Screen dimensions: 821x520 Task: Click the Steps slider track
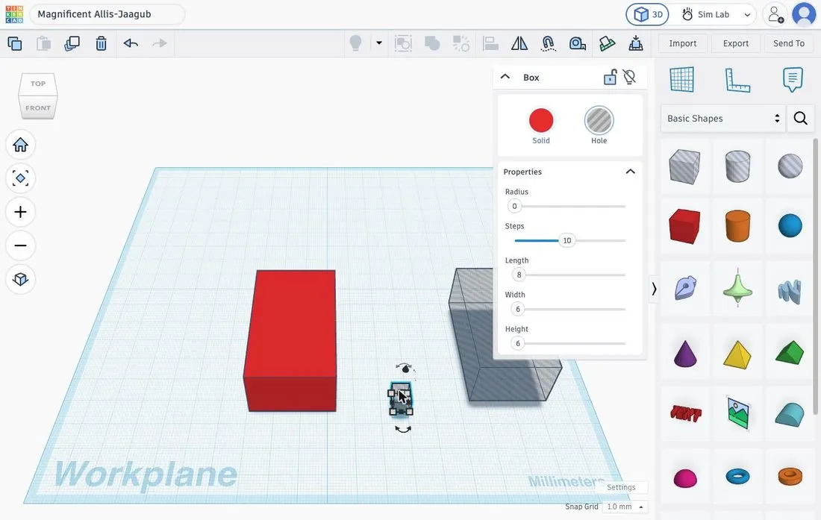click(x=570, y=241)
